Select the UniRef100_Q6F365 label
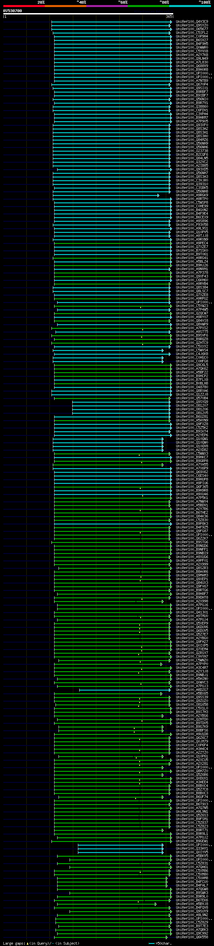This screenshot has width=214, height=946. click(192, 487)
